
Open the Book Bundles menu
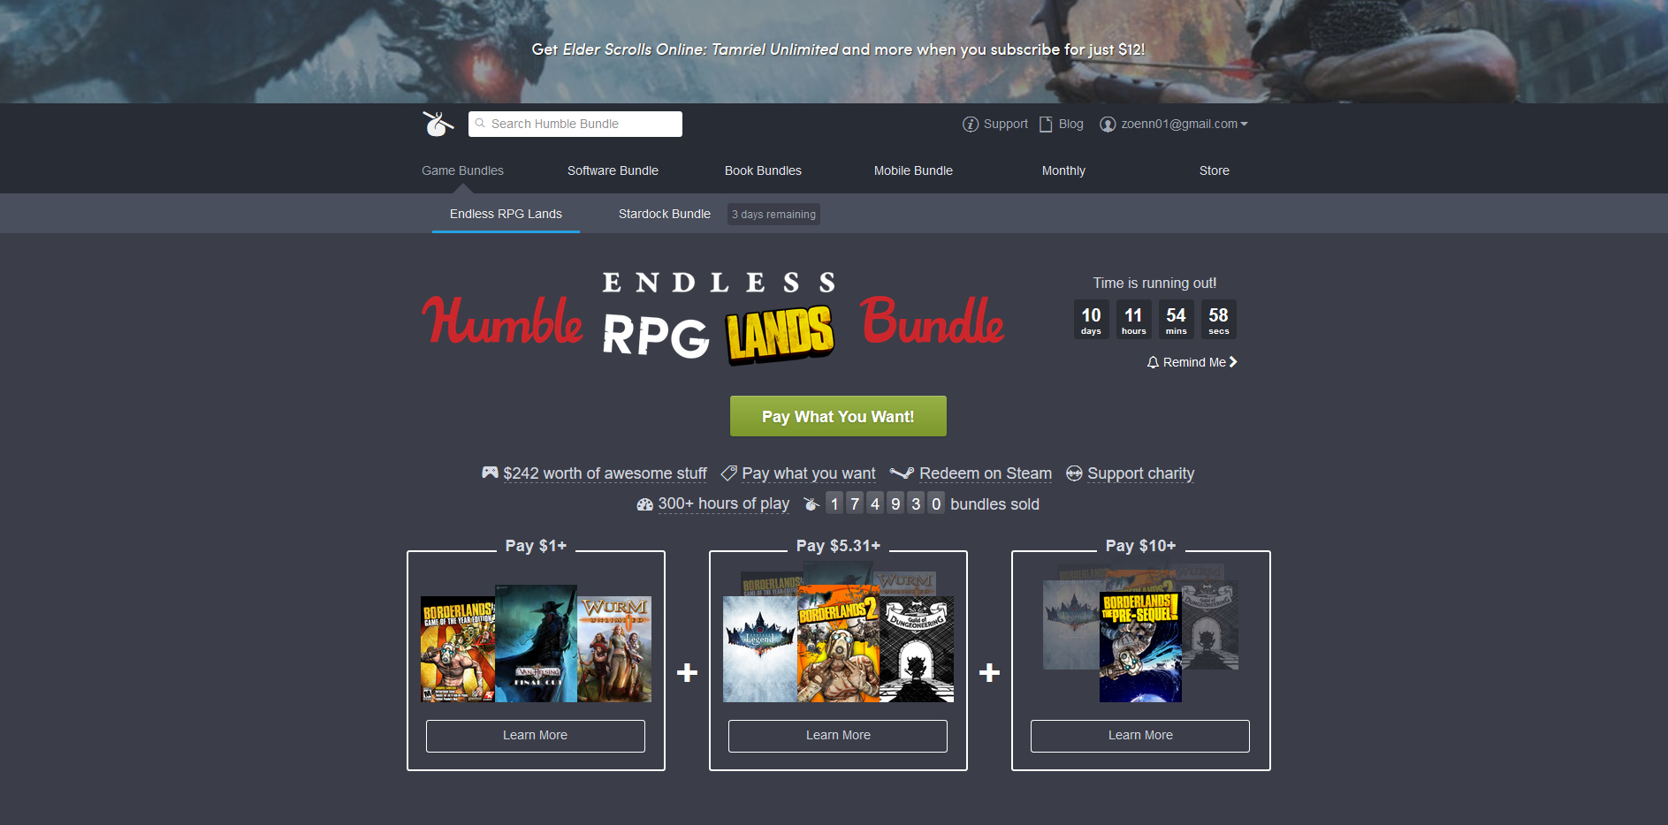pyautogui.click(x=763, y=170)
